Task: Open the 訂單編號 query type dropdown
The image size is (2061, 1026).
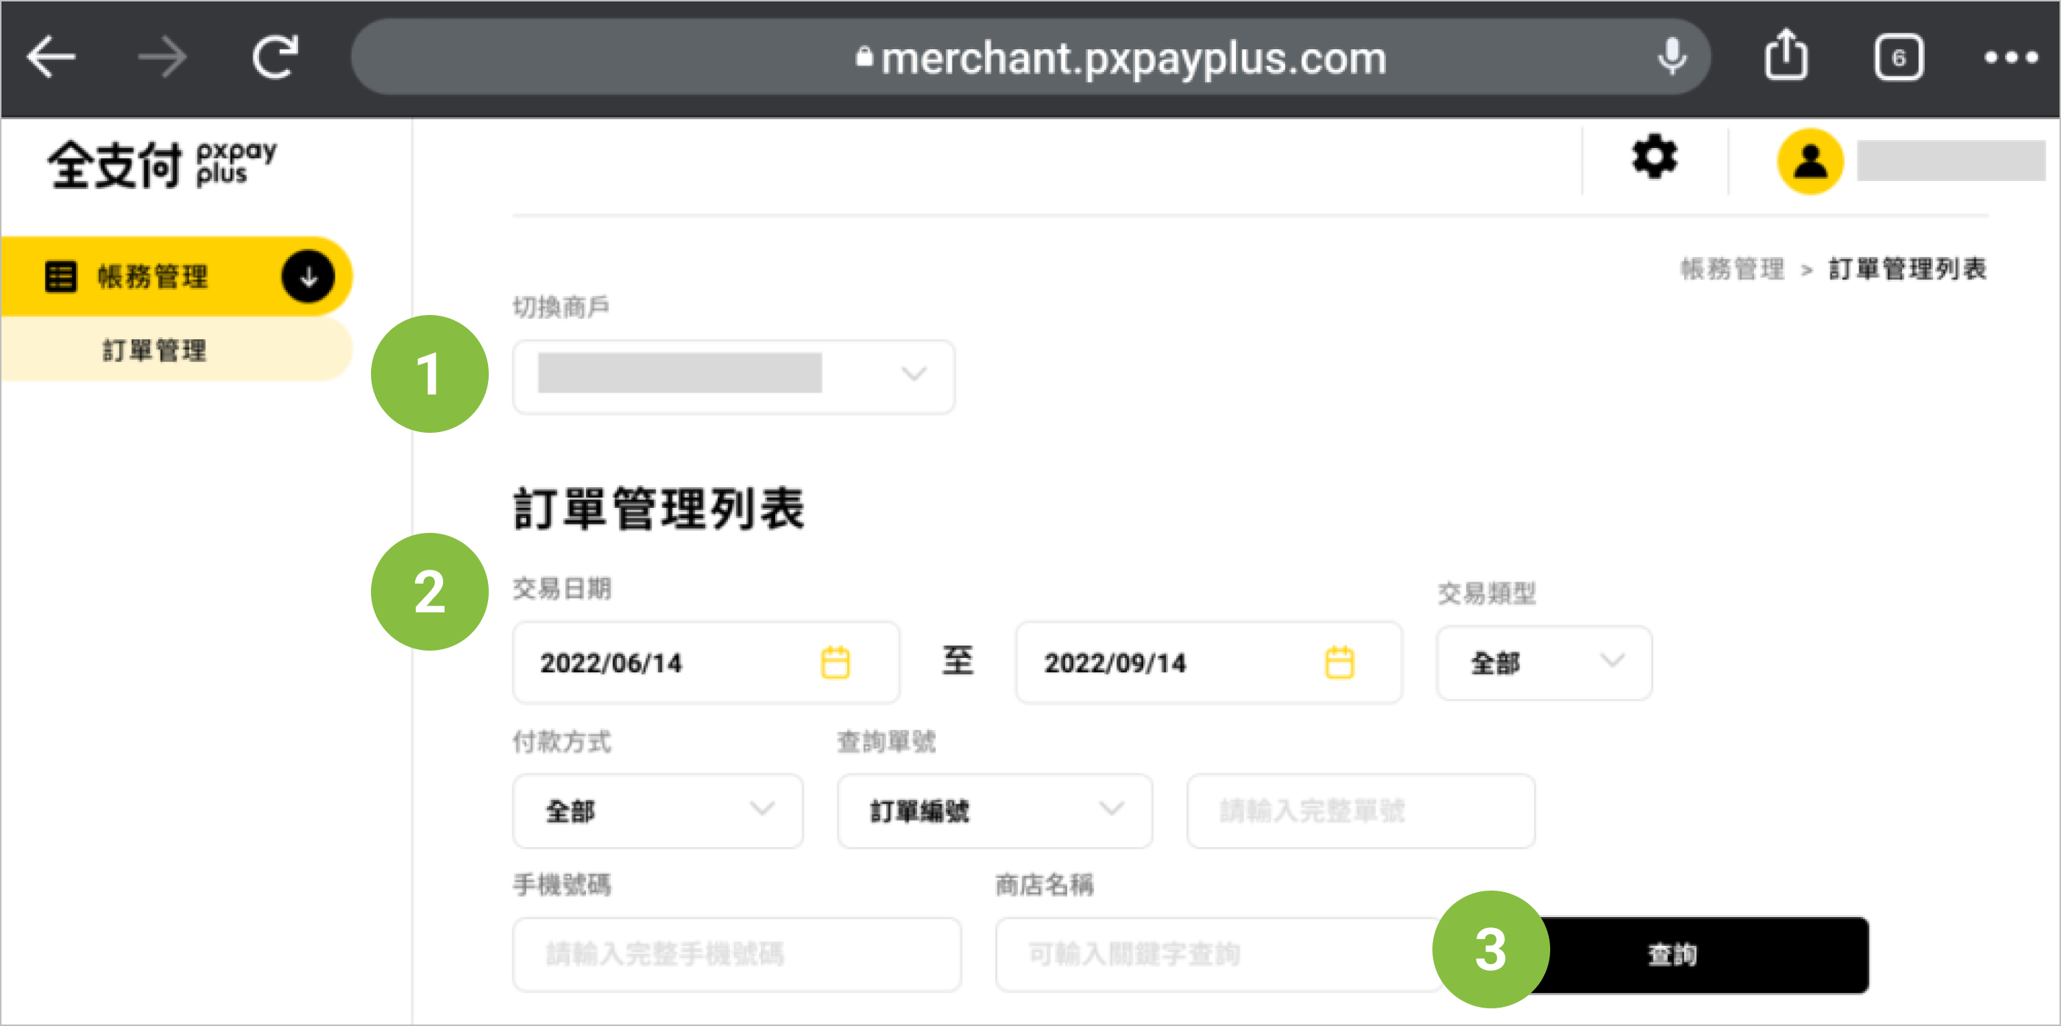Action: [x=994, y=810]
